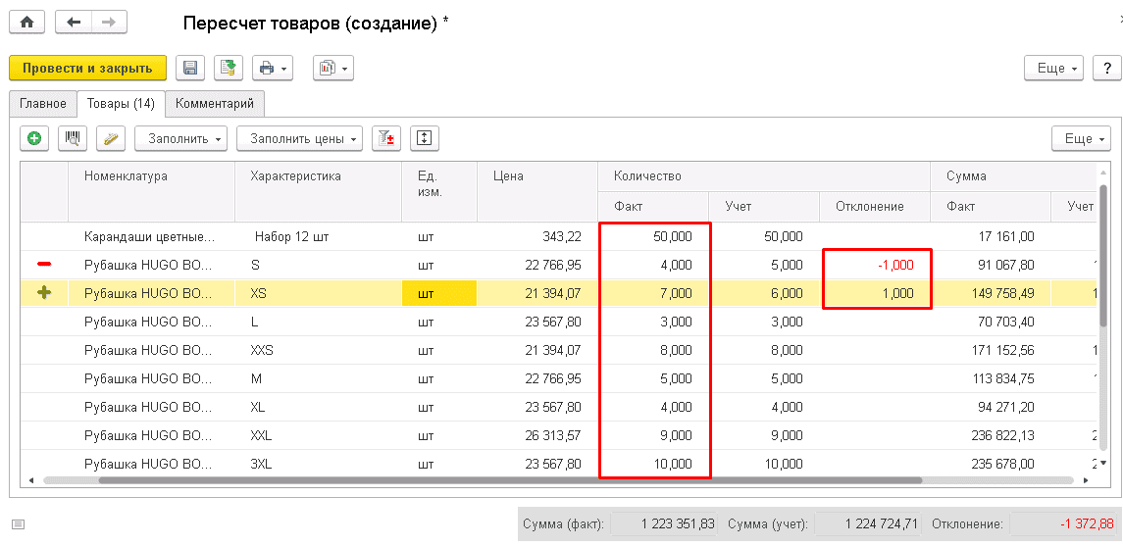Viewport: 1123px width, 547px height.
Task: Click the Home icon button
Action: point(26,22)
